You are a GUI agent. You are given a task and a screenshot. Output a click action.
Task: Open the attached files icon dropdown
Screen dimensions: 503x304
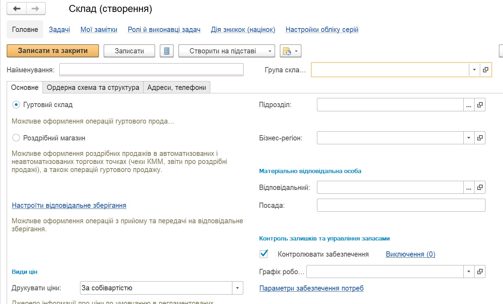tap(291, 51)
